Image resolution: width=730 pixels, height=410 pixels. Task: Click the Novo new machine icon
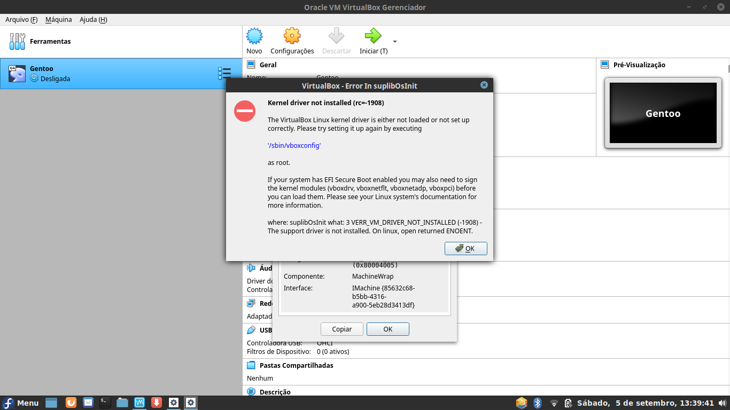pos(254,36)
